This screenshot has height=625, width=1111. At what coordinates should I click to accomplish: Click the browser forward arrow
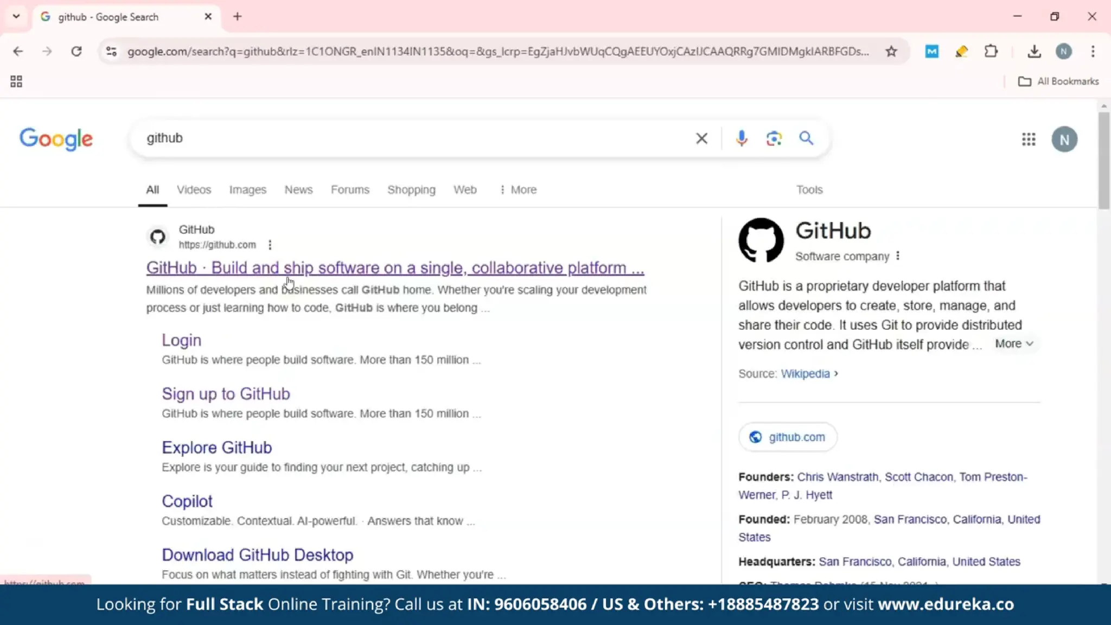point(47,52)
